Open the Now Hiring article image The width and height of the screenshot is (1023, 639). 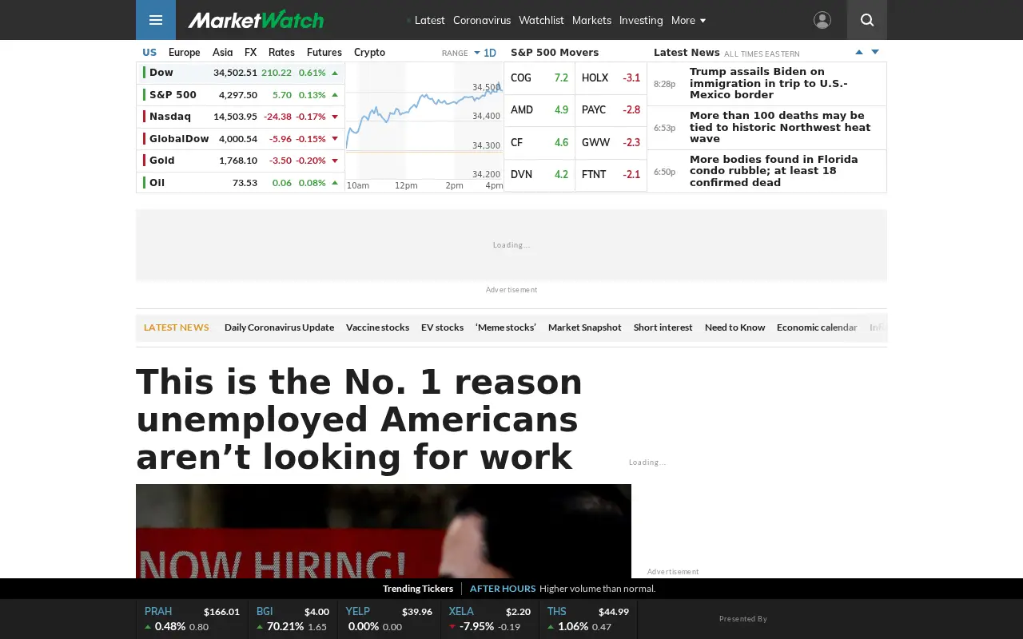pyautogui.click(x=384, y=531)
